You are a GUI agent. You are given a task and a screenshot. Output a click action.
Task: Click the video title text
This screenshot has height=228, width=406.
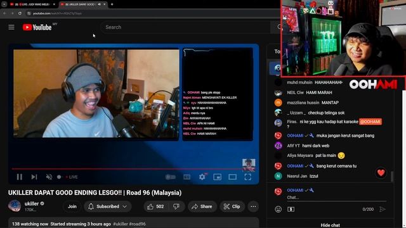[x=95, y=193]
